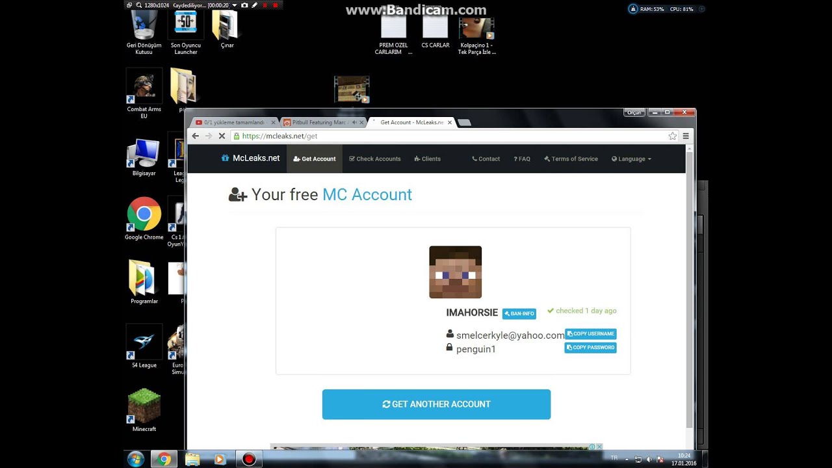
Task: Select the Geri Dönüşüm Kutusu desktop icon
Action: [144, 32]
